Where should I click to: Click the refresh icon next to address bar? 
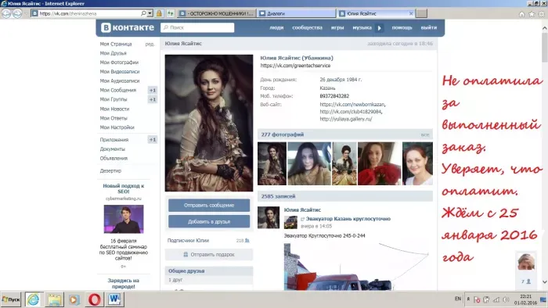pos(170,13)
